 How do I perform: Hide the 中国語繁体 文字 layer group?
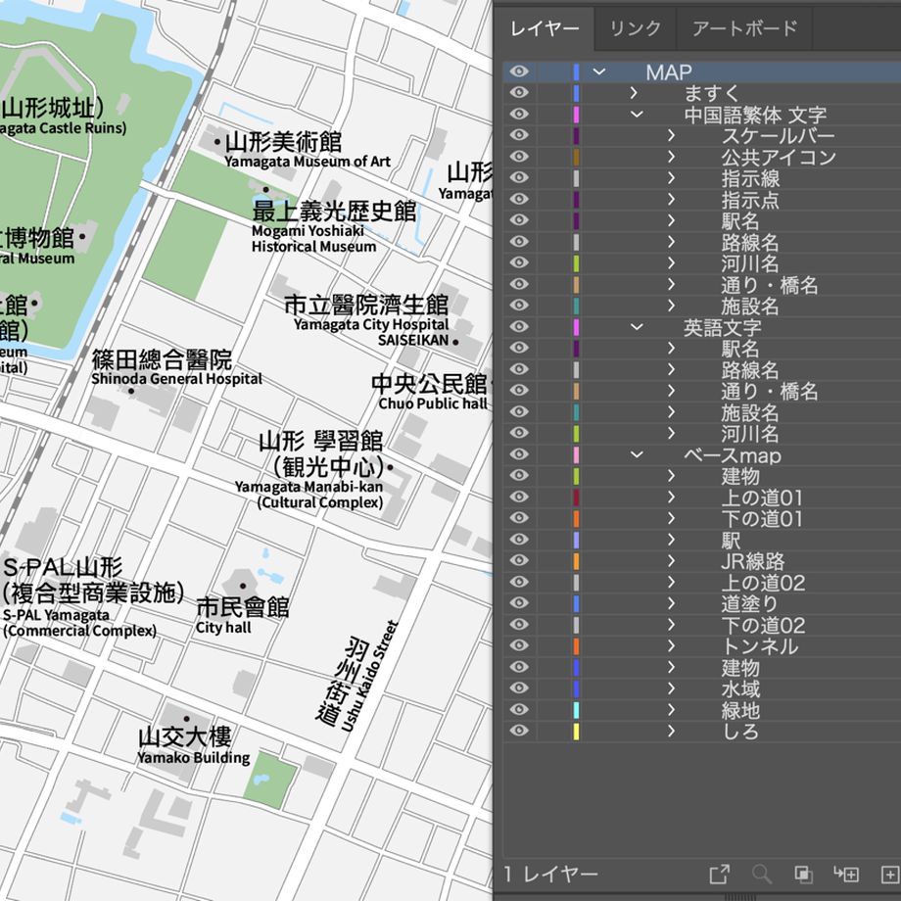pyautogui.click(x=519, y=114)
